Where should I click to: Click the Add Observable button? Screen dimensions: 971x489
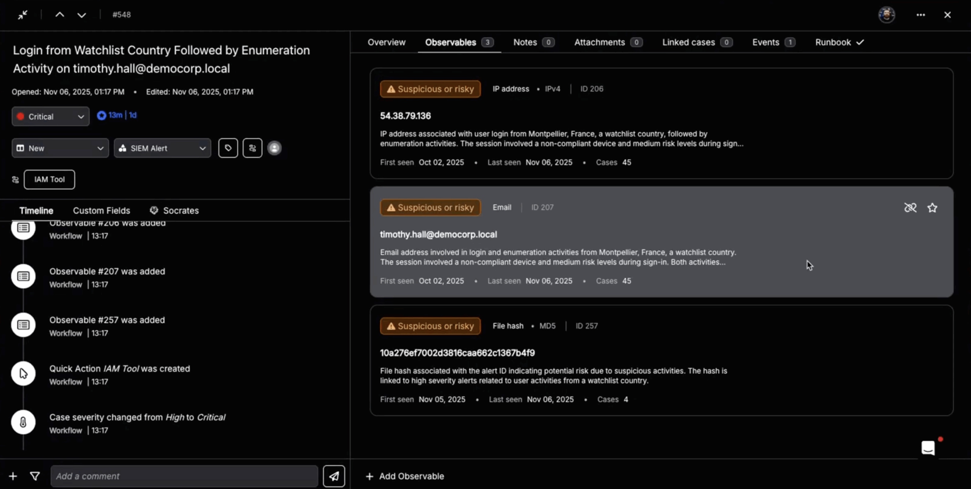[404, 476]
